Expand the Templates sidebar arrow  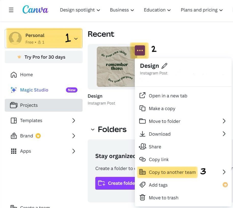[x=74, y=121]
